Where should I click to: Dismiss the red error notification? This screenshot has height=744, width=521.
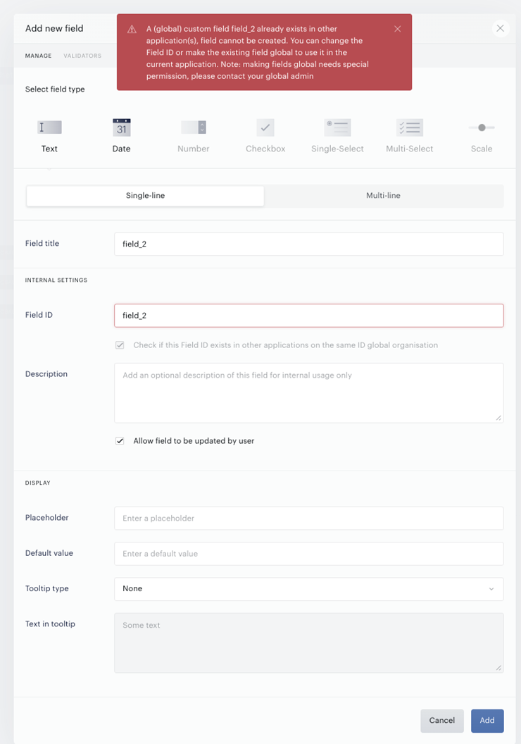pyautogui.click(x=397, y=29)
